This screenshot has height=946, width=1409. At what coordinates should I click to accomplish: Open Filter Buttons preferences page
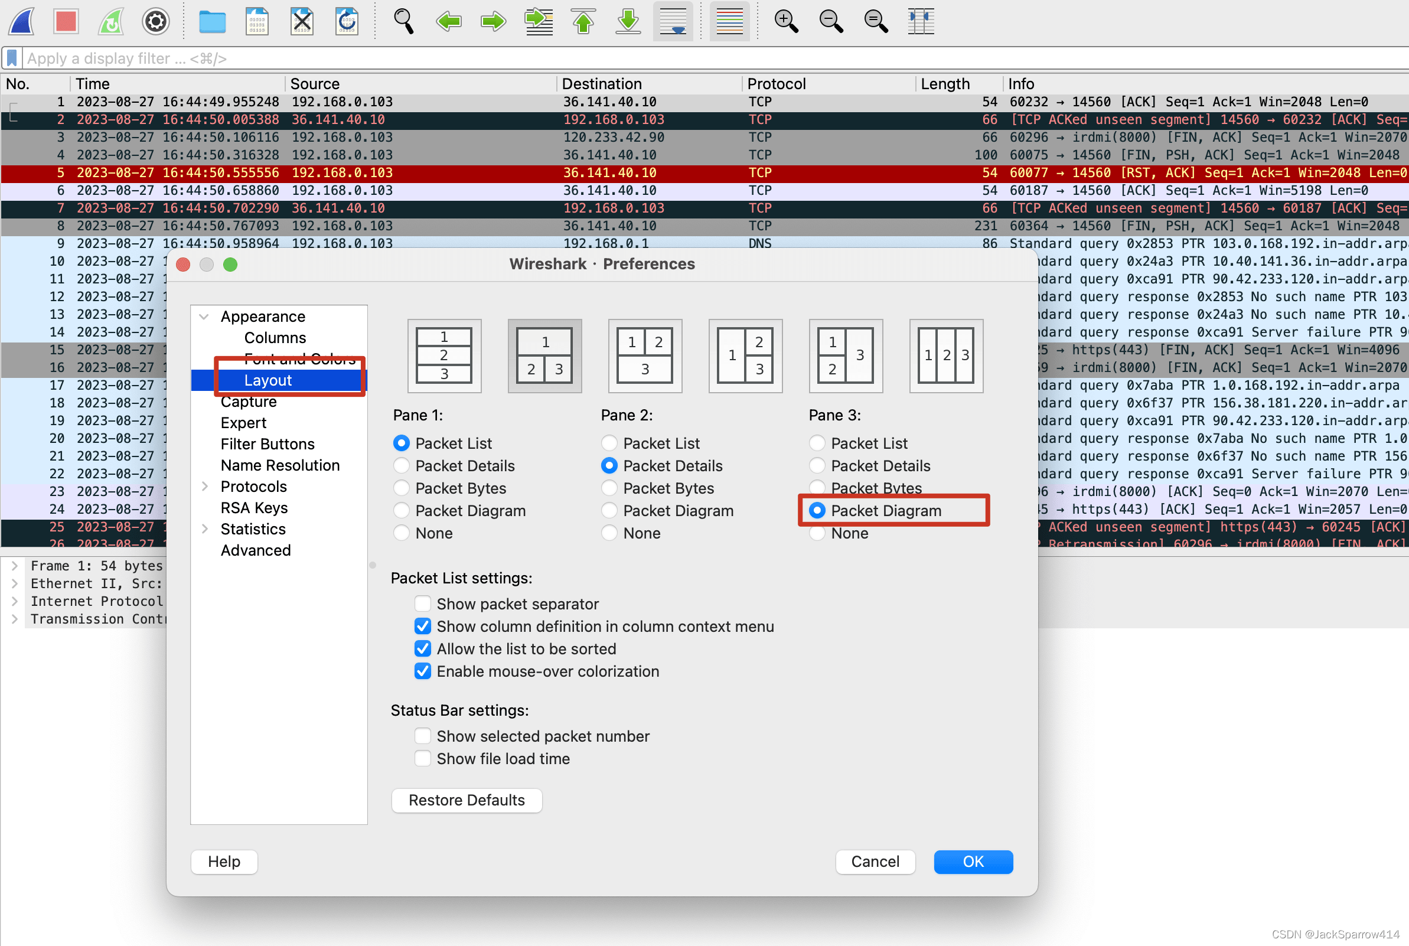tap(267, 444)
